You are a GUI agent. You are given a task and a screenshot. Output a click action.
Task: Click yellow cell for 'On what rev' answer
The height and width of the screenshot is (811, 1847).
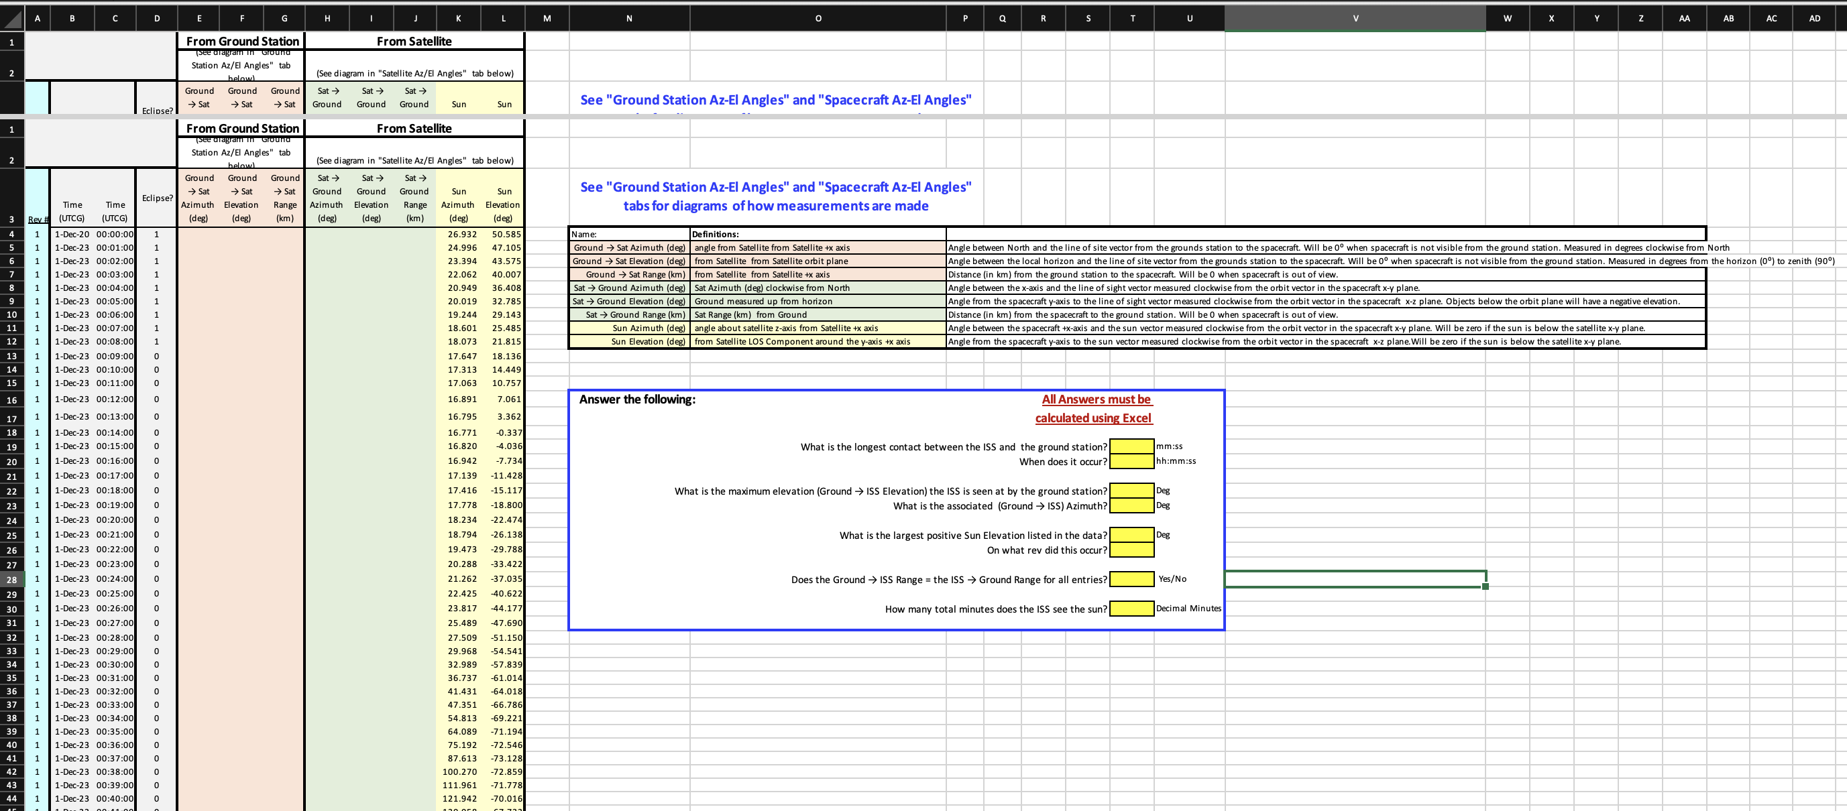(x=1131, y=550)
